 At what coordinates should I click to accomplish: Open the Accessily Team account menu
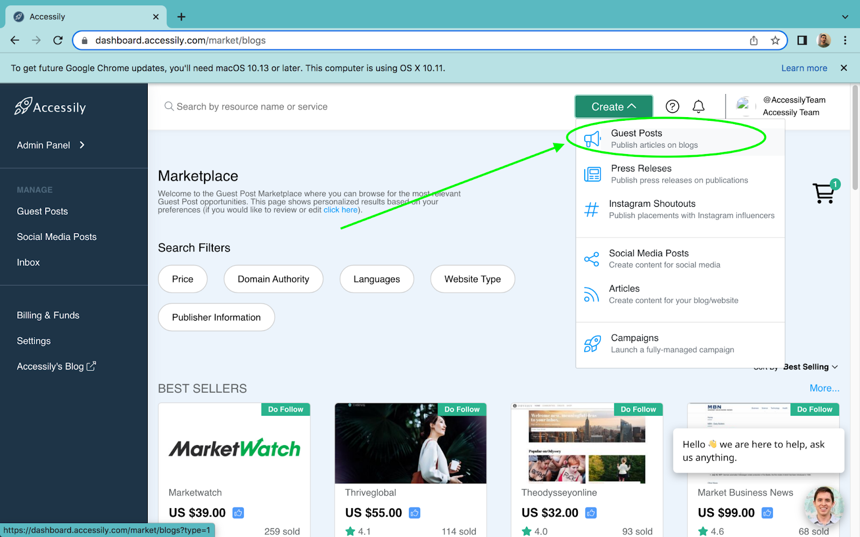[x=781, y=106]
